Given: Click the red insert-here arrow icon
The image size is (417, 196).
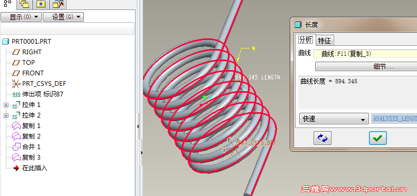Looking at the screenshot, I should 16,168.
